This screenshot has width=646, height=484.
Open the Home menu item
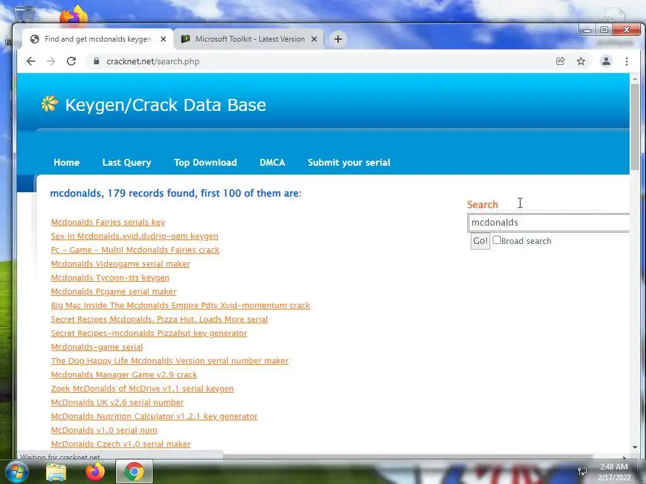coord(66,163)
